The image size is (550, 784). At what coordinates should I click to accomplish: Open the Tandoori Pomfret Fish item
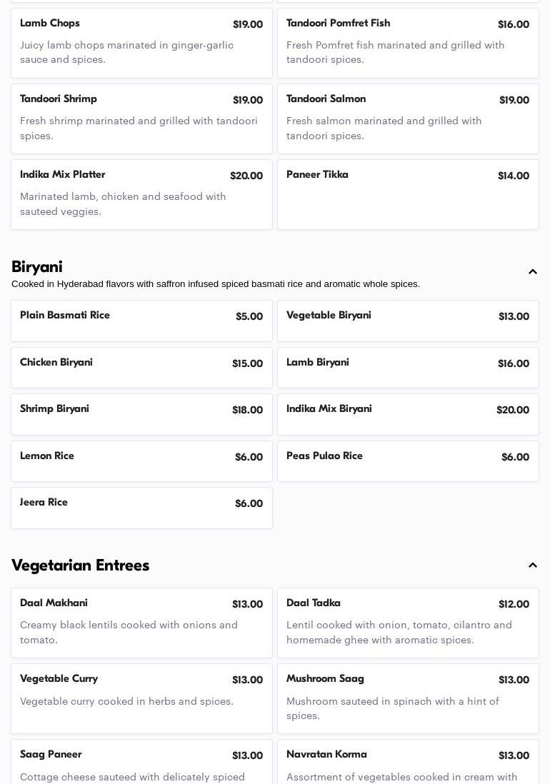click(408, 43)
